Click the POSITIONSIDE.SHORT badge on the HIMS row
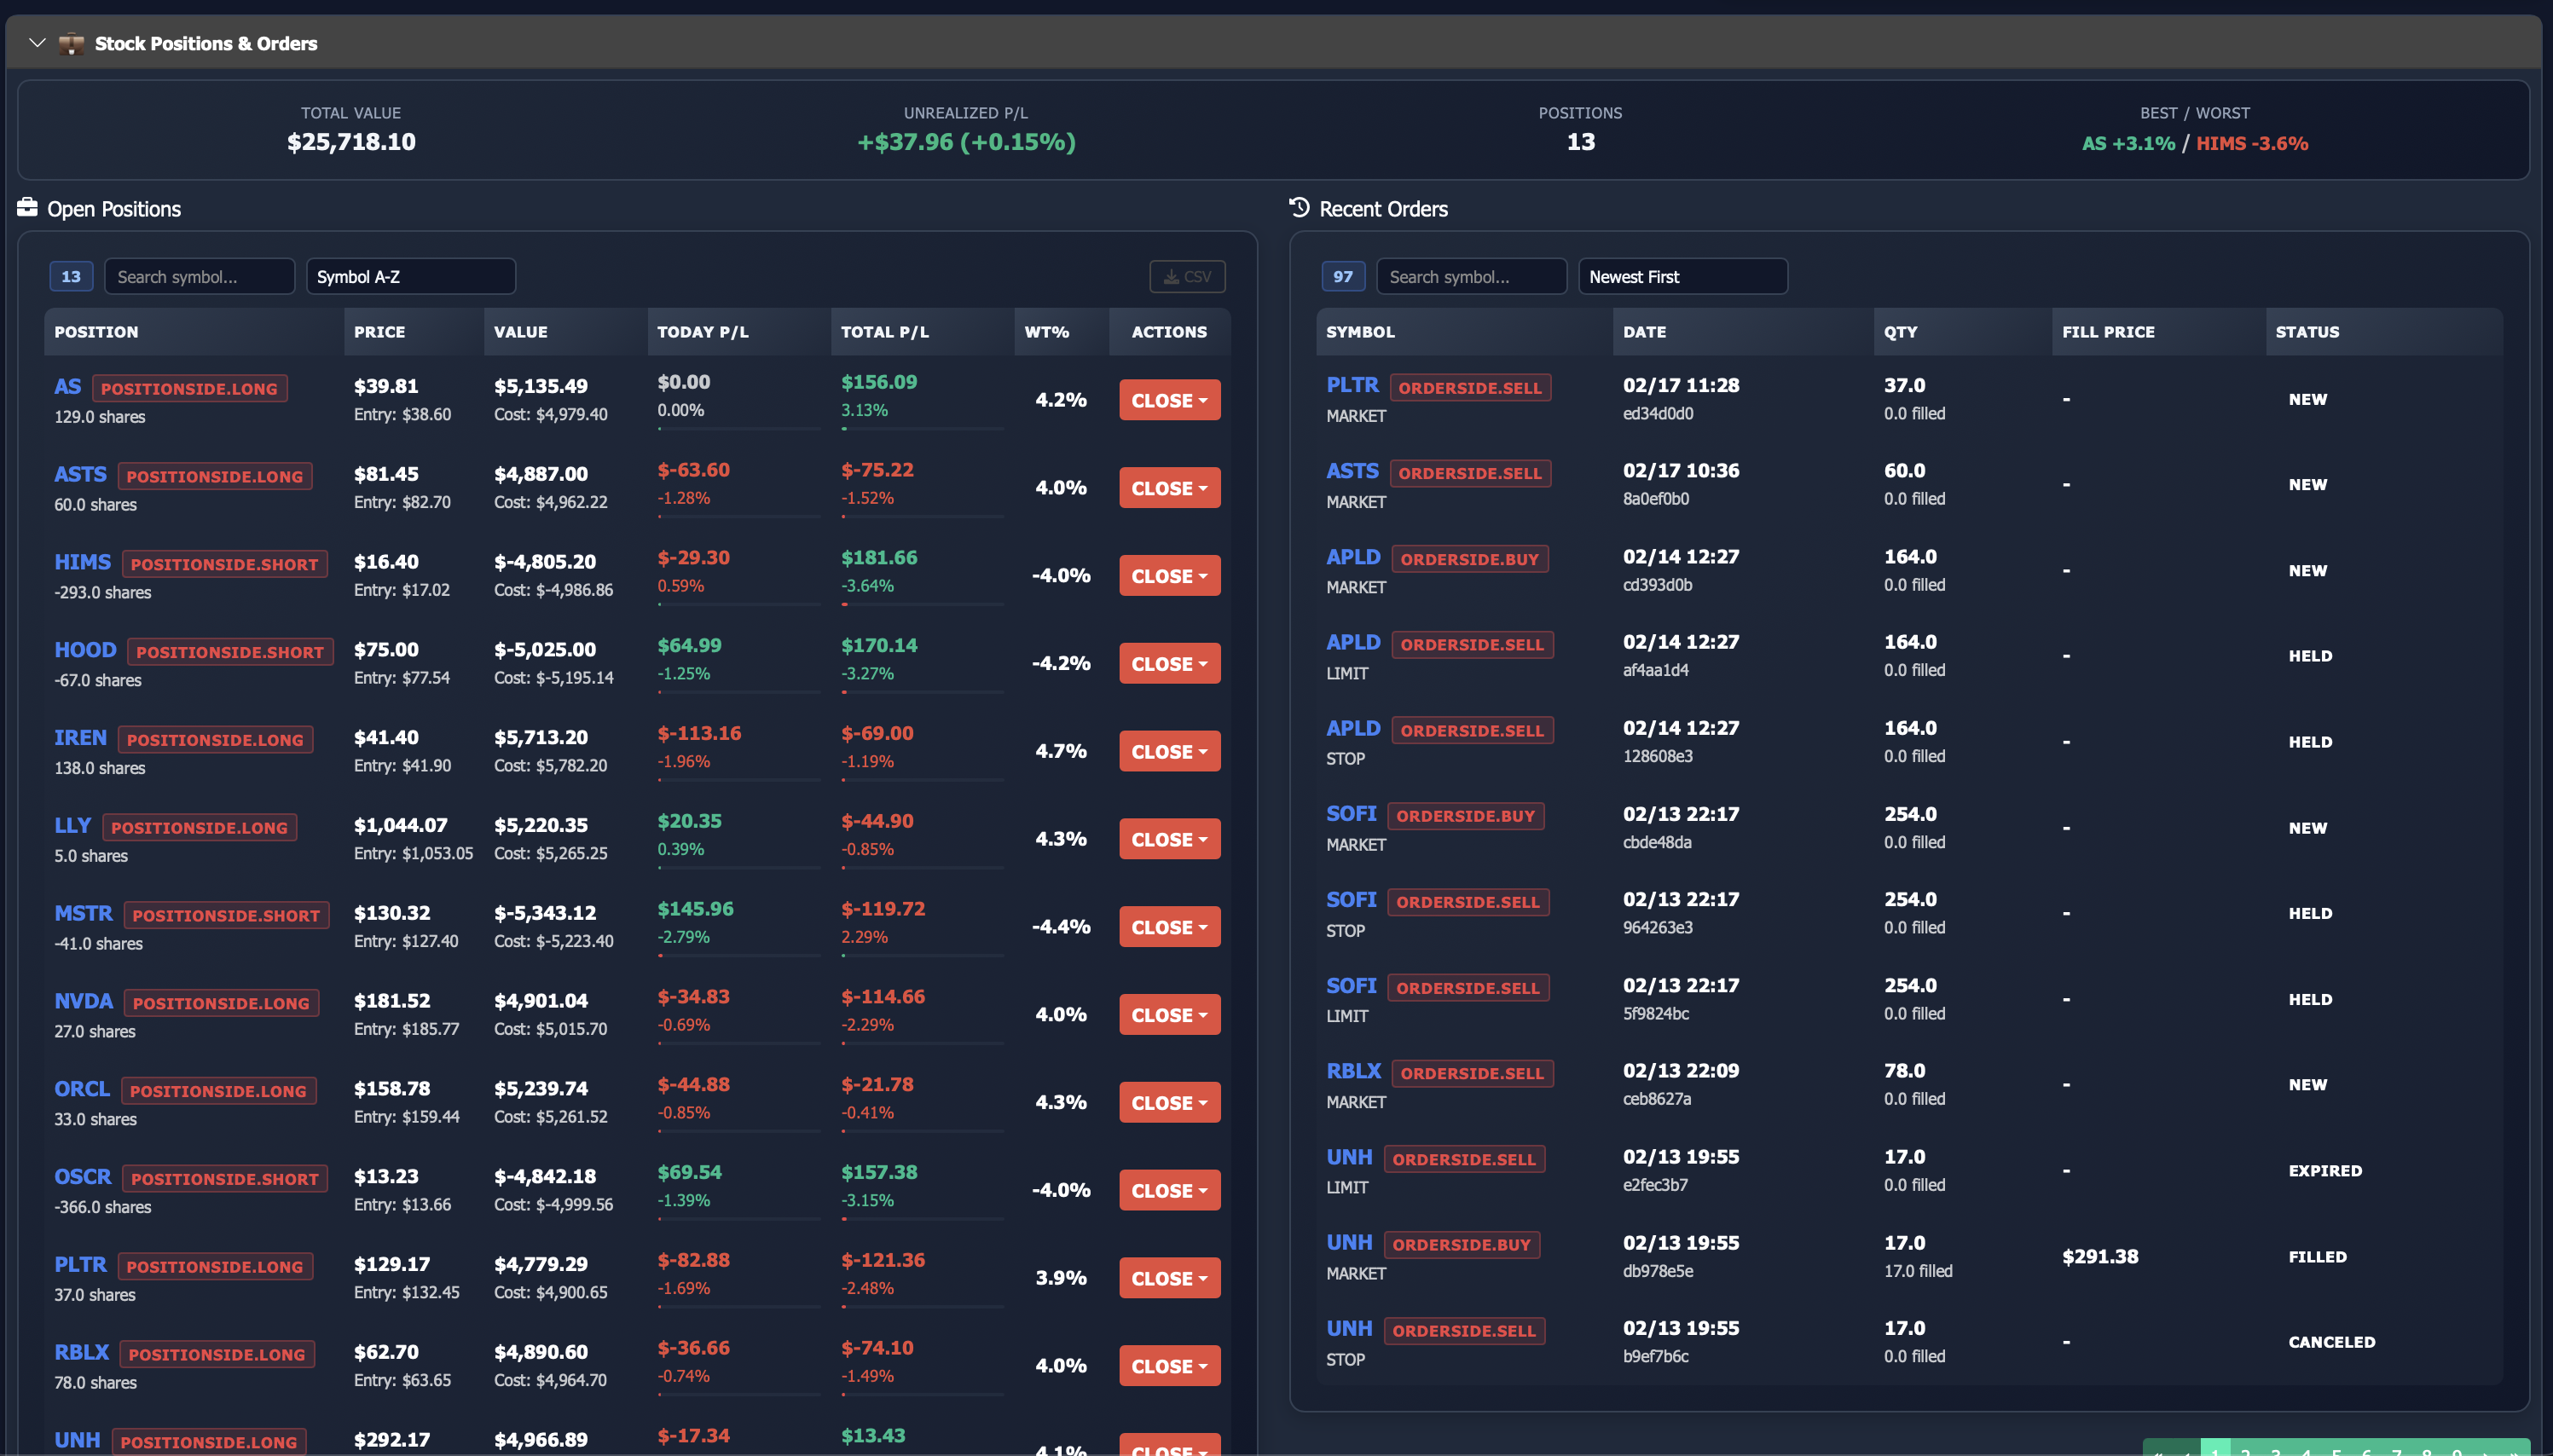The image size is (2553, 1456). click(x=224, y=564)
